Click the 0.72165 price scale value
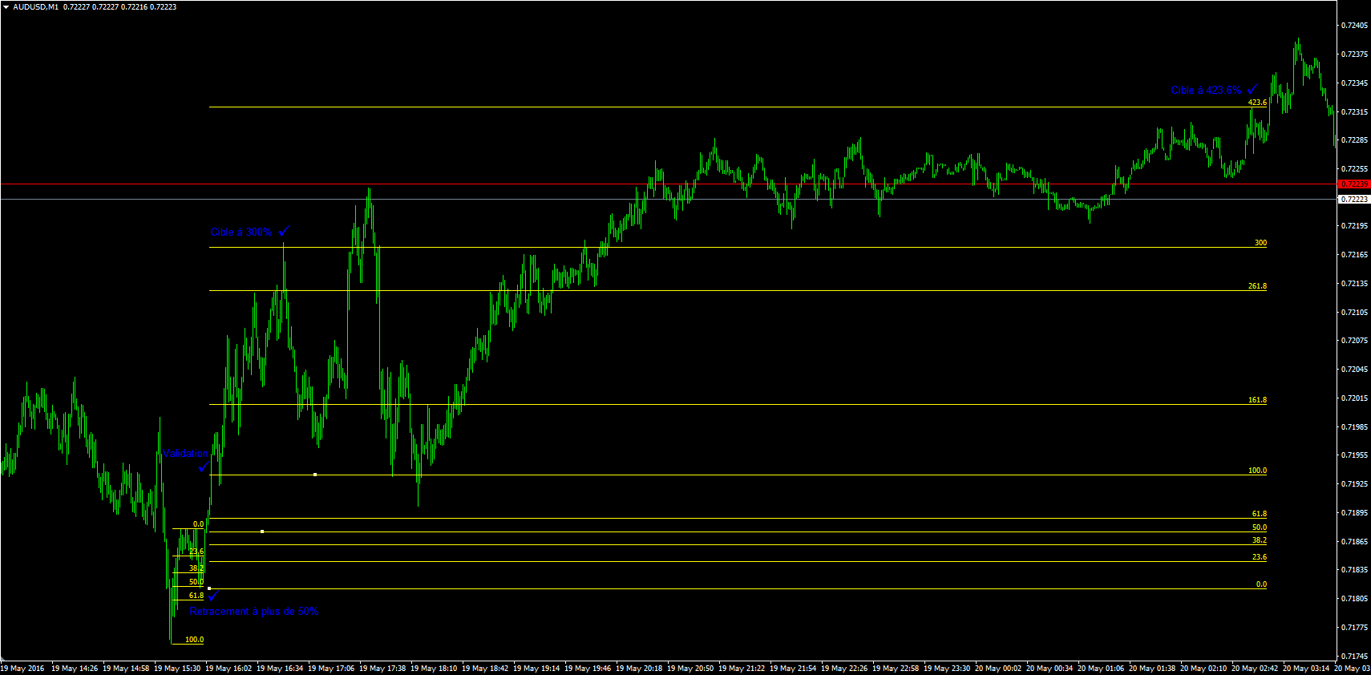1371x675 pixels. coord(1354,255)
